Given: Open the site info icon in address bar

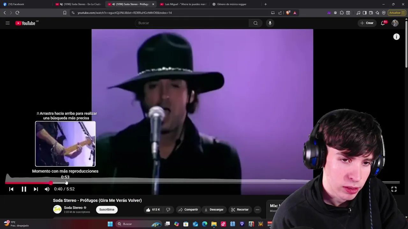Looking at the screenshot, I should coord(73,13).
